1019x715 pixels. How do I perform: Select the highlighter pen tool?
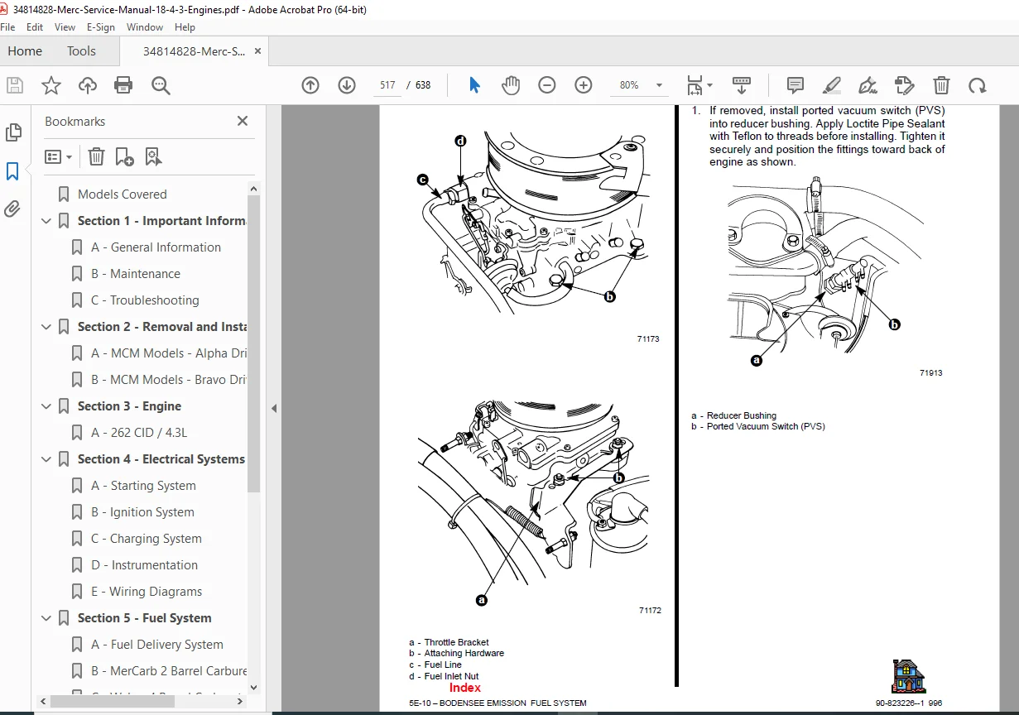tap(832, 85)
